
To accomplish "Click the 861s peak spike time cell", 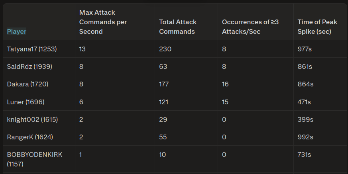I will point(305,66).
